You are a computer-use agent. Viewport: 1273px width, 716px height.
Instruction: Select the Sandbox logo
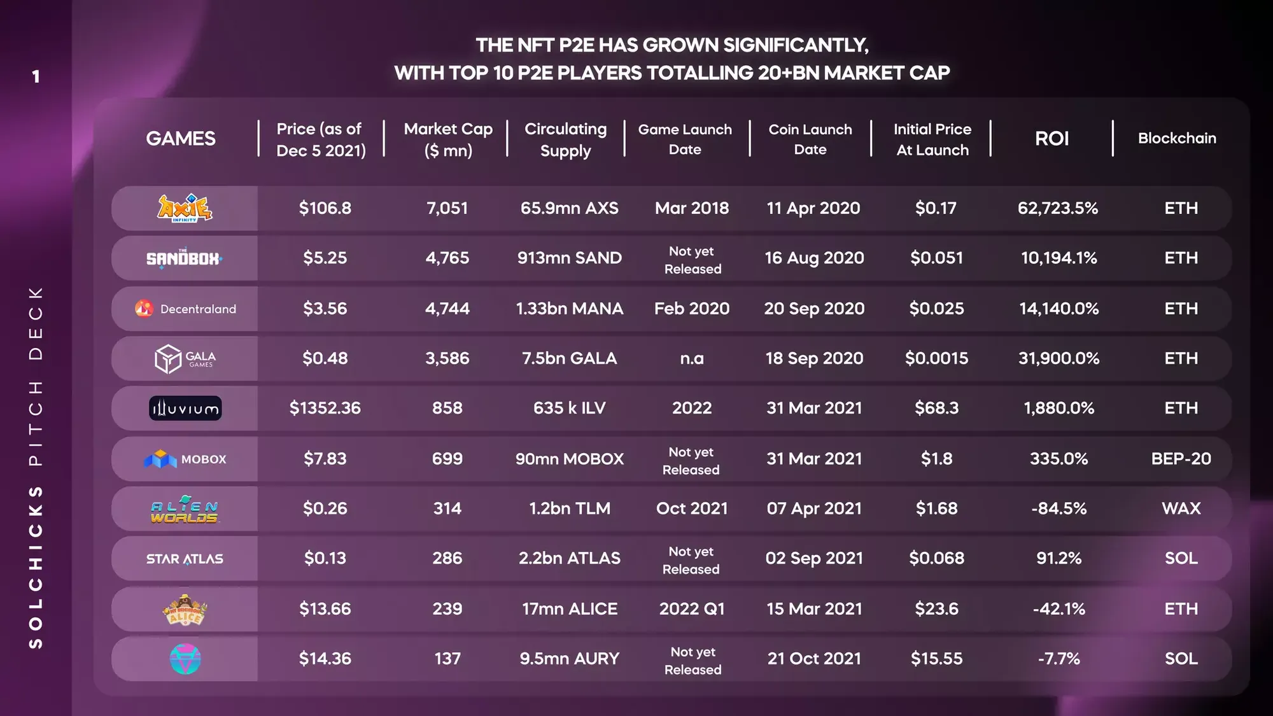point(185,258)
